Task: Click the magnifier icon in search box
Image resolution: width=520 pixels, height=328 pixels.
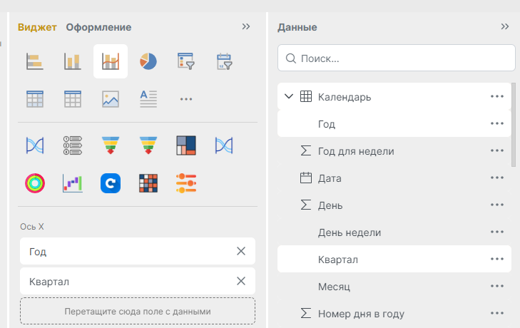Action: point(291,58)
